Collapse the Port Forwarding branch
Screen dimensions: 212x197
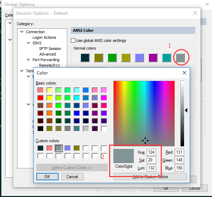coord(28,60)
